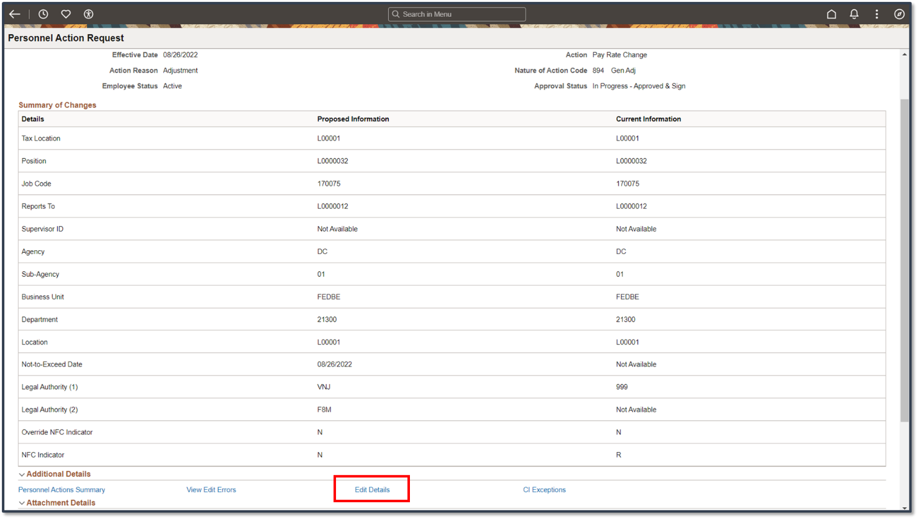The height and width of the screenshot is (519, 918).
Task: Select current NFC Indicator value R
Action: point(619,455)
